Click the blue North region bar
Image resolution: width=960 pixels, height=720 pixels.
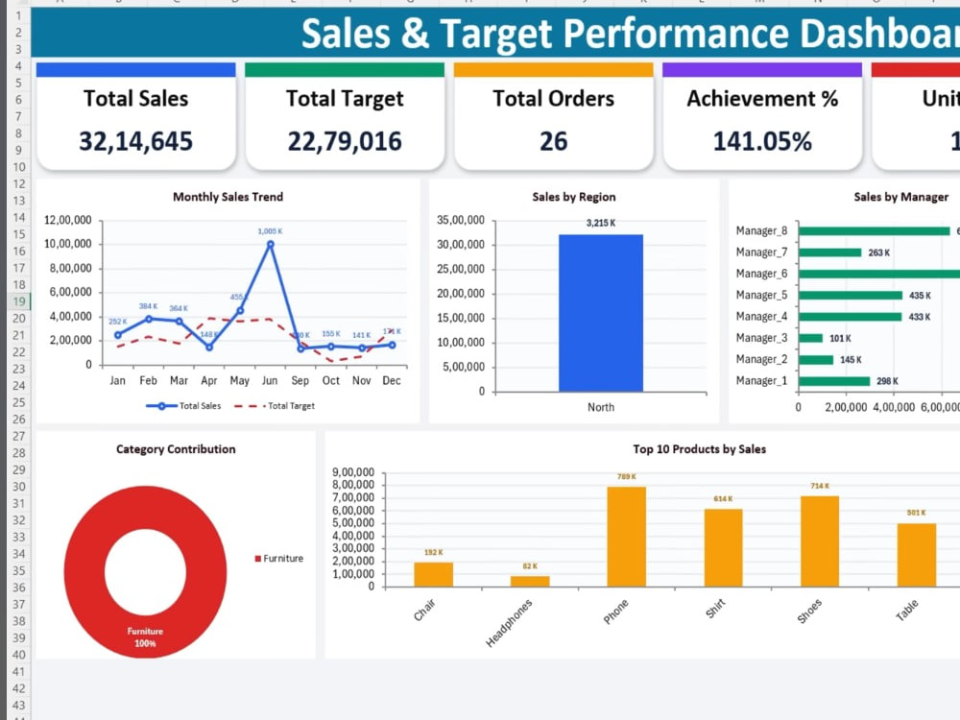click(601, 313)
